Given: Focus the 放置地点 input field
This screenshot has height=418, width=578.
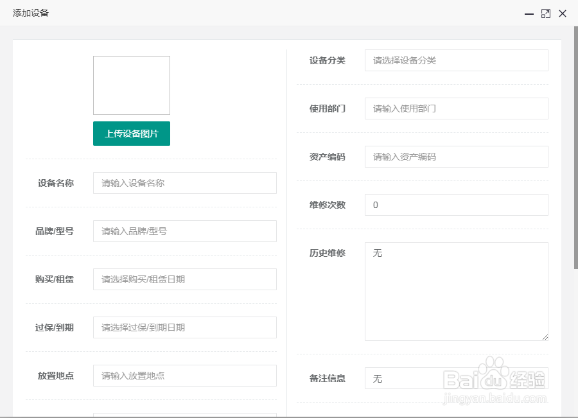Looking at the screenshot, I should tap(185, 376).
